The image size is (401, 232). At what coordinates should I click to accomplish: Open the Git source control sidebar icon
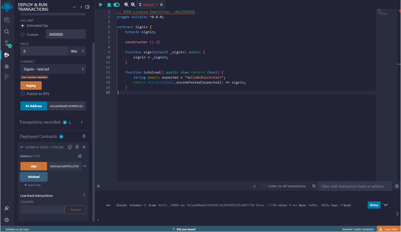click(7, 77)
